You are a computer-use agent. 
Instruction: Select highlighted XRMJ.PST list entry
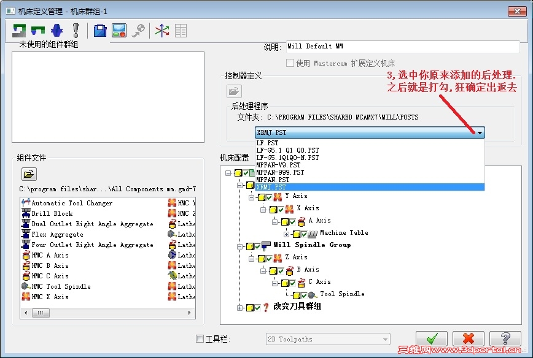(370, 187)
